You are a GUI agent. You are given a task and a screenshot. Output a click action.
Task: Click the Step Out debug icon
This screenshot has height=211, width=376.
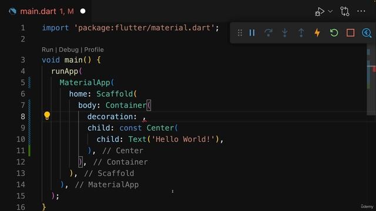(x=301, y=33)
